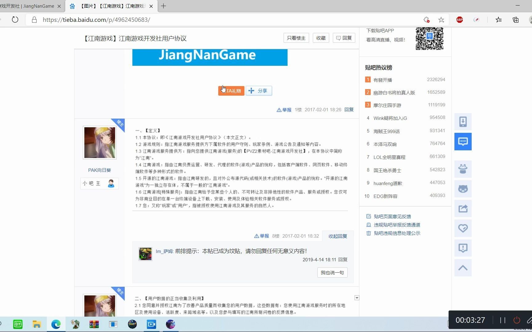This screenshot has height=332, width=532.
Task: Click 只看楼主 button
Action: (296, 38)
